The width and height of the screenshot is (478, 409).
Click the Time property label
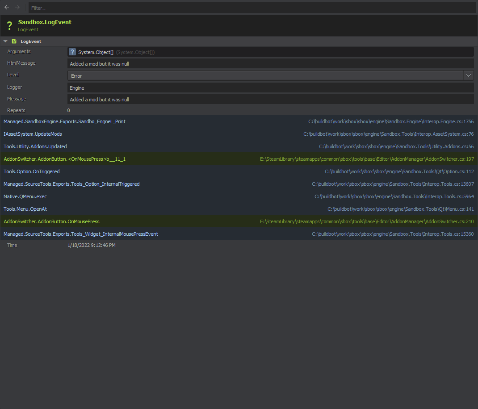pos(12,245)
